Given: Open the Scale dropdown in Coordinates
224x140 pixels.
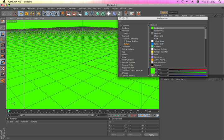Looking at the screenshot, I should pos(134,135).
